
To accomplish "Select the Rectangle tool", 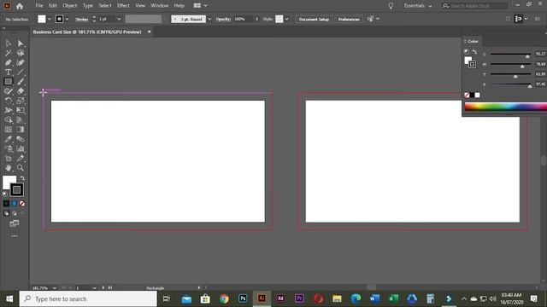I will click(9, 82).
